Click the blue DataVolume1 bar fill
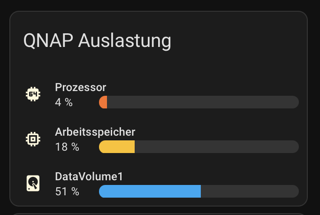Screen dimensions: 320x215 click(x=150, y=192)
